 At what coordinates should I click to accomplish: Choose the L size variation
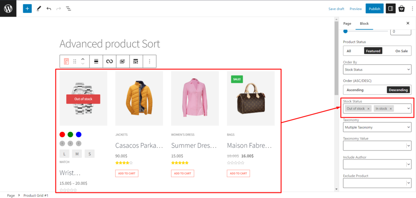65,154
